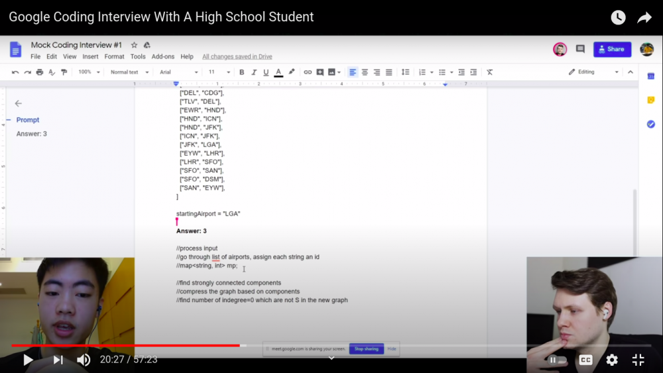
Task: Decrease the indent
Action: point(461,72)
